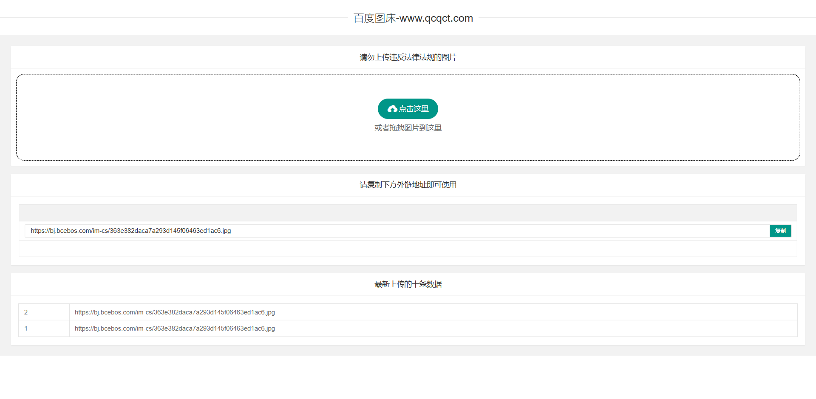Click the empty area below the URL input
The width and height of the screenshot is (816, 399).
coord(408,249)
